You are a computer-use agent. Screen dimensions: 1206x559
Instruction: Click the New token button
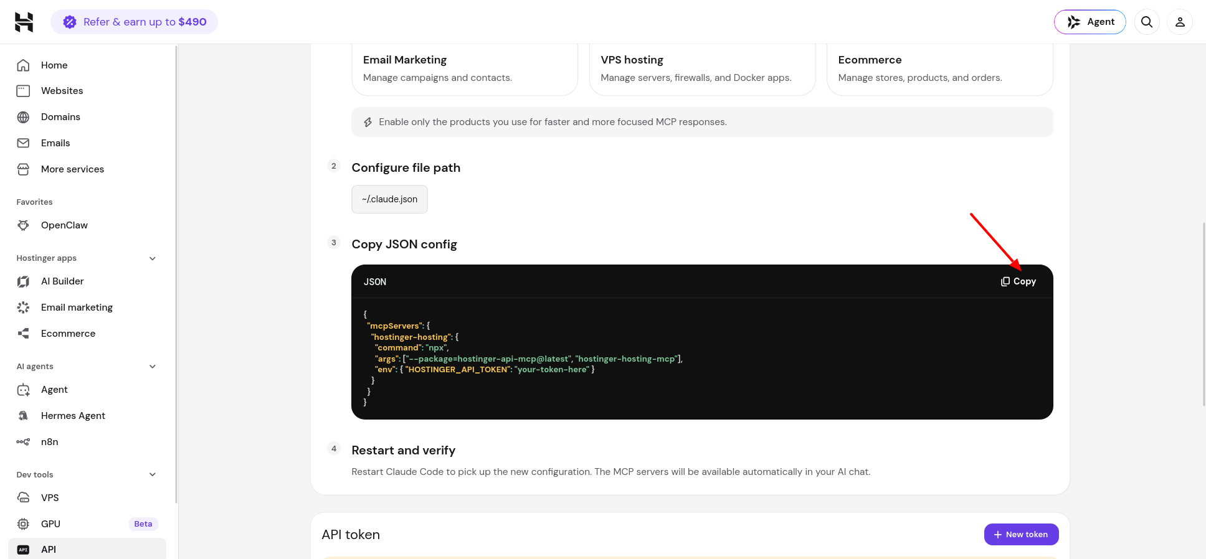tap(1021, 535)
